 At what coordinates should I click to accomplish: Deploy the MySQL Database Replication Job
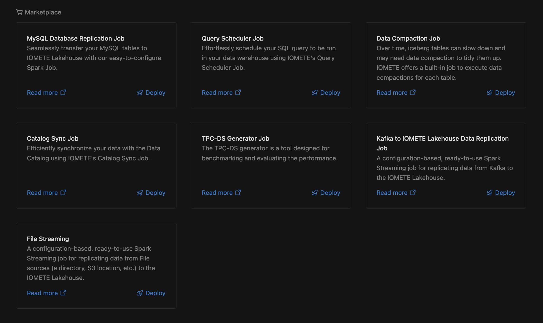151,93
